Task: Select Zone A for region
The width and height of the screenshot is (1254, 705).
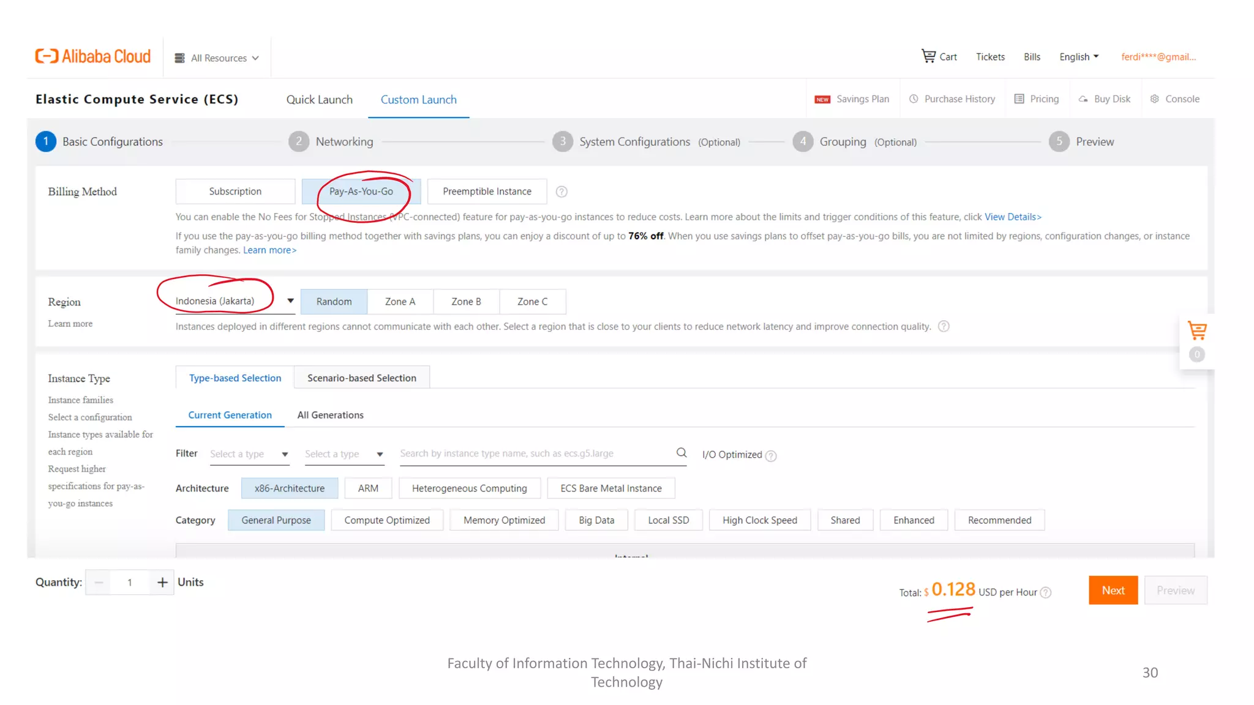Action: [x=400, y=302]
